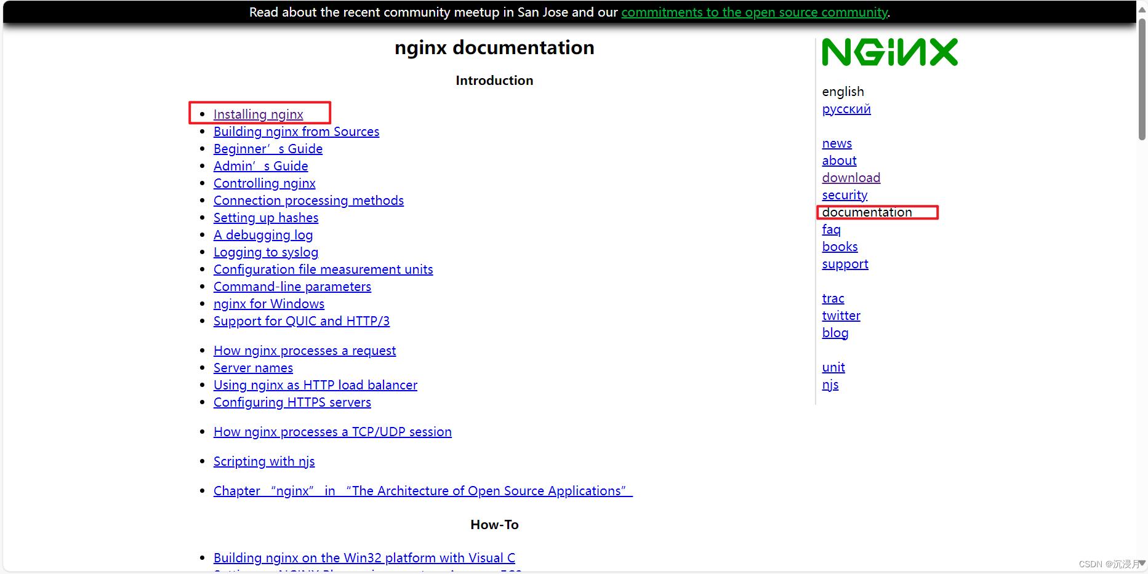
Task: Click the scrollbar down arrow
Action: [x=1142, y=568]
